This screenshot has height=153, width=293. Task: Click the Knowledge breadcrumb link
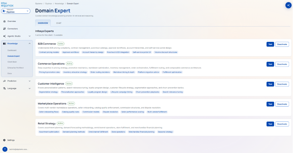point(59,3)
